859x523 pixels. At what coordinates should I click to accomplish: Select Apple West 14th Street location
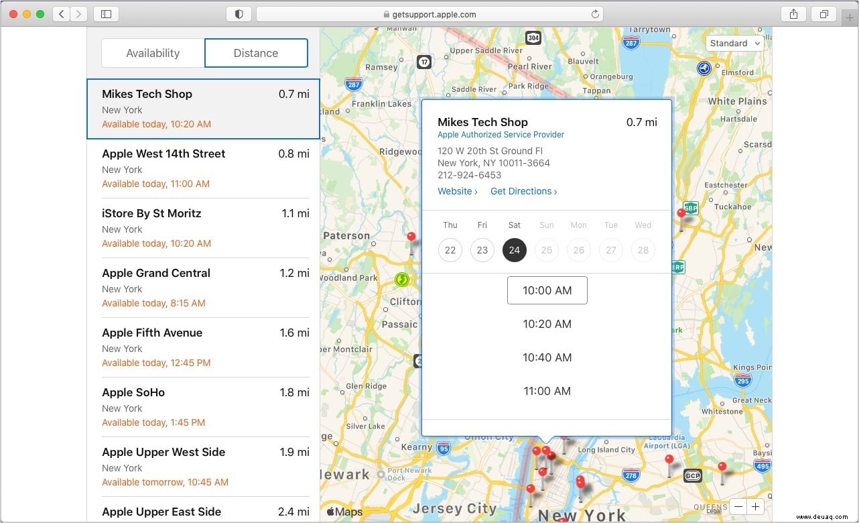(x=204, y=168)
